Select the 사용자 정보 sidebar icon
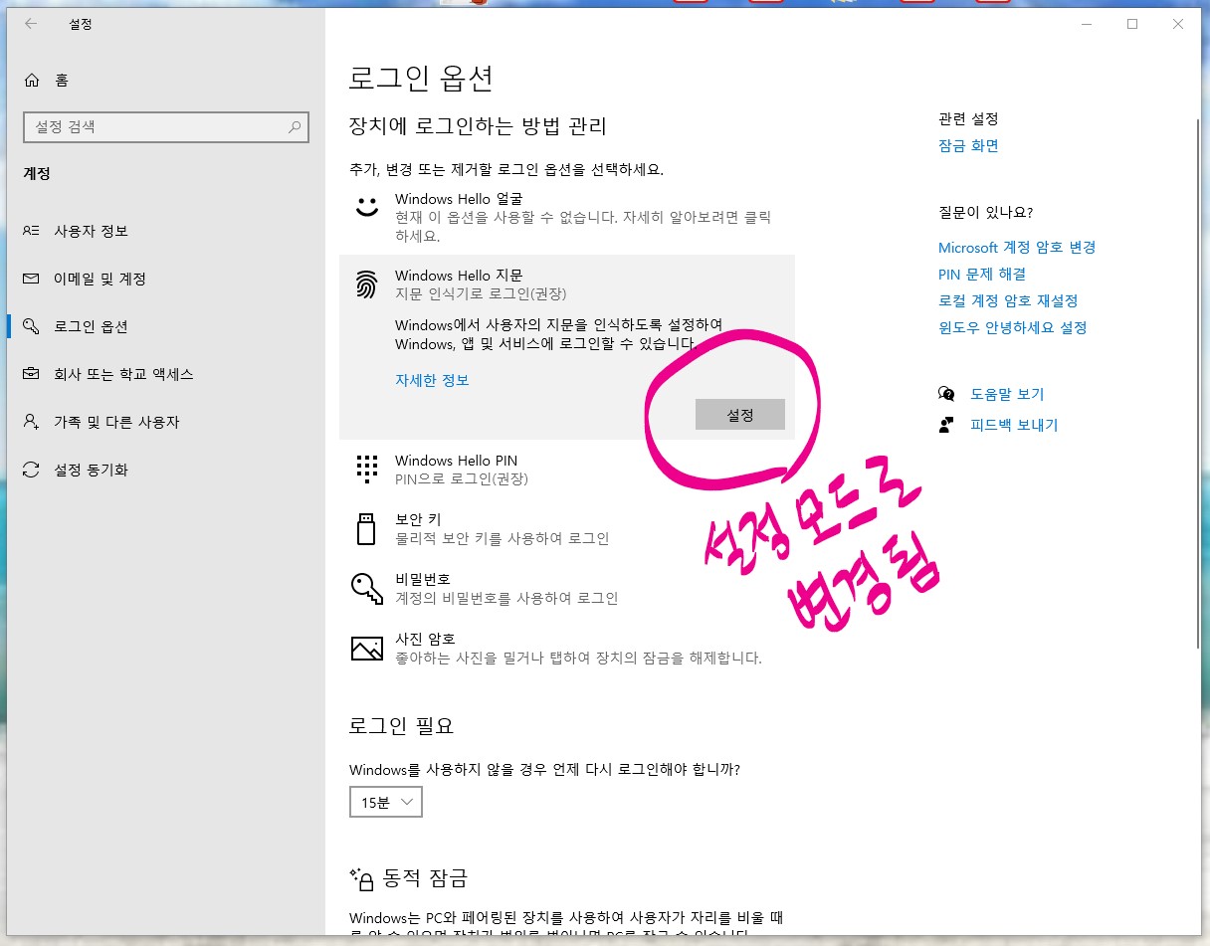Image resolution: width=1210 pixels, height=946 pixels. 32,231
